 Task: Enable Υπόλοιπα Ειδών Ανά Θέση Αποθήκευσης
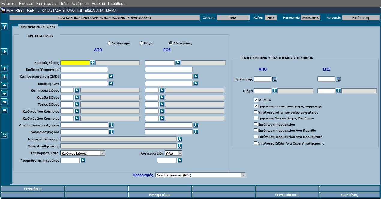tap(256, 143)
